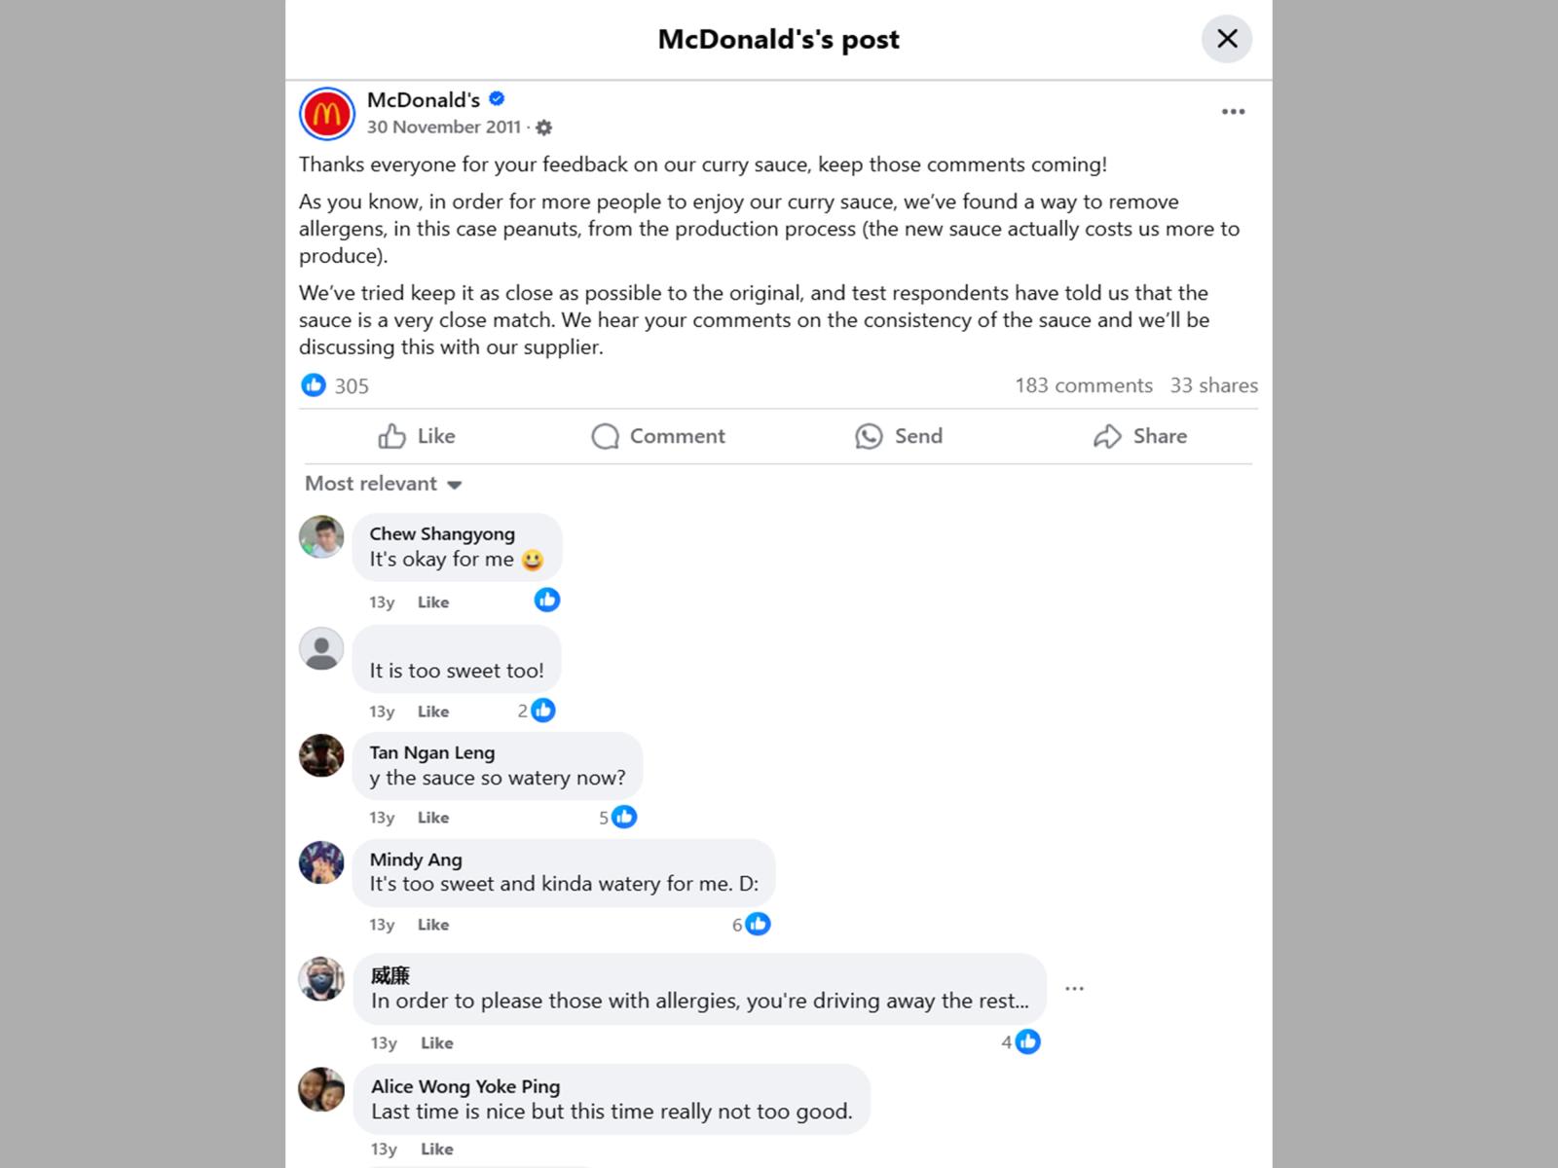The height and width of the screenshot is (1168, 1558).
Task: Like Tan Ngan Leng's comment
Action: 433,818
